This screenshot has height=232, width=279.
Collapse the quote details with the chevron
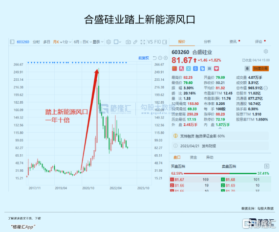pos(220,128)
